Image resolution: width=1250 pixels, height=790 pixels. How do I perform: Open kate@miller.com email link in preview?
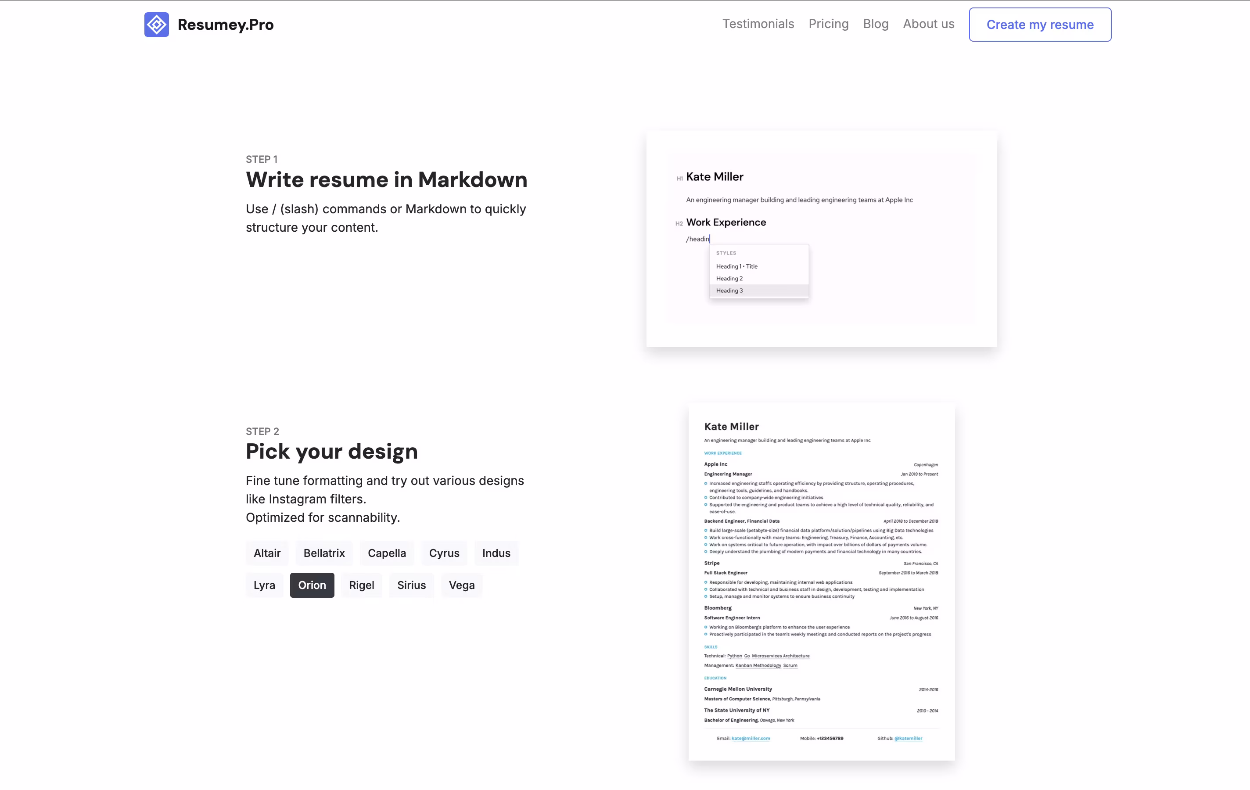[751, 738]
